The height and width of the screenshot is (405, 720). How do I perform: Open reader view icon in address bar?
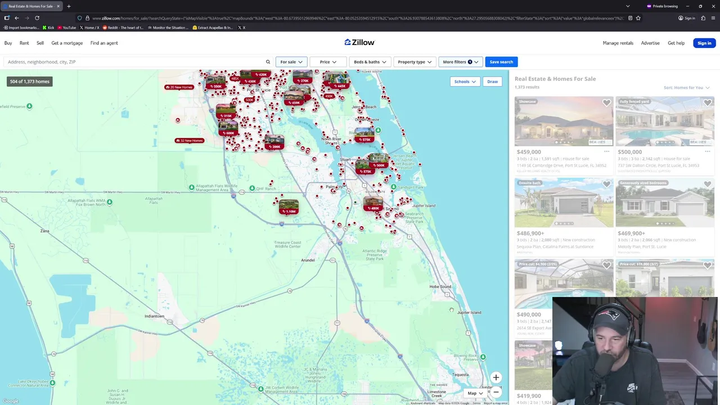(x=630, y=18)
